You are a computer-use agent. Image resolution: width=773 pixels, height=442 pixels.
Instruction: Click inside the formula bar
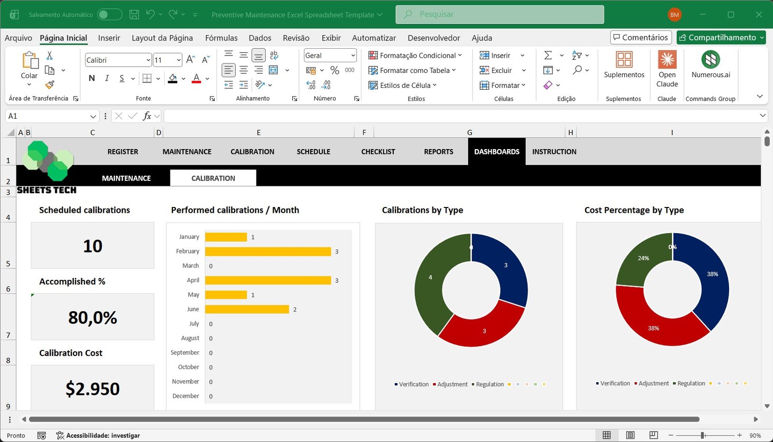pyautogui.click(x=338, y=116)
